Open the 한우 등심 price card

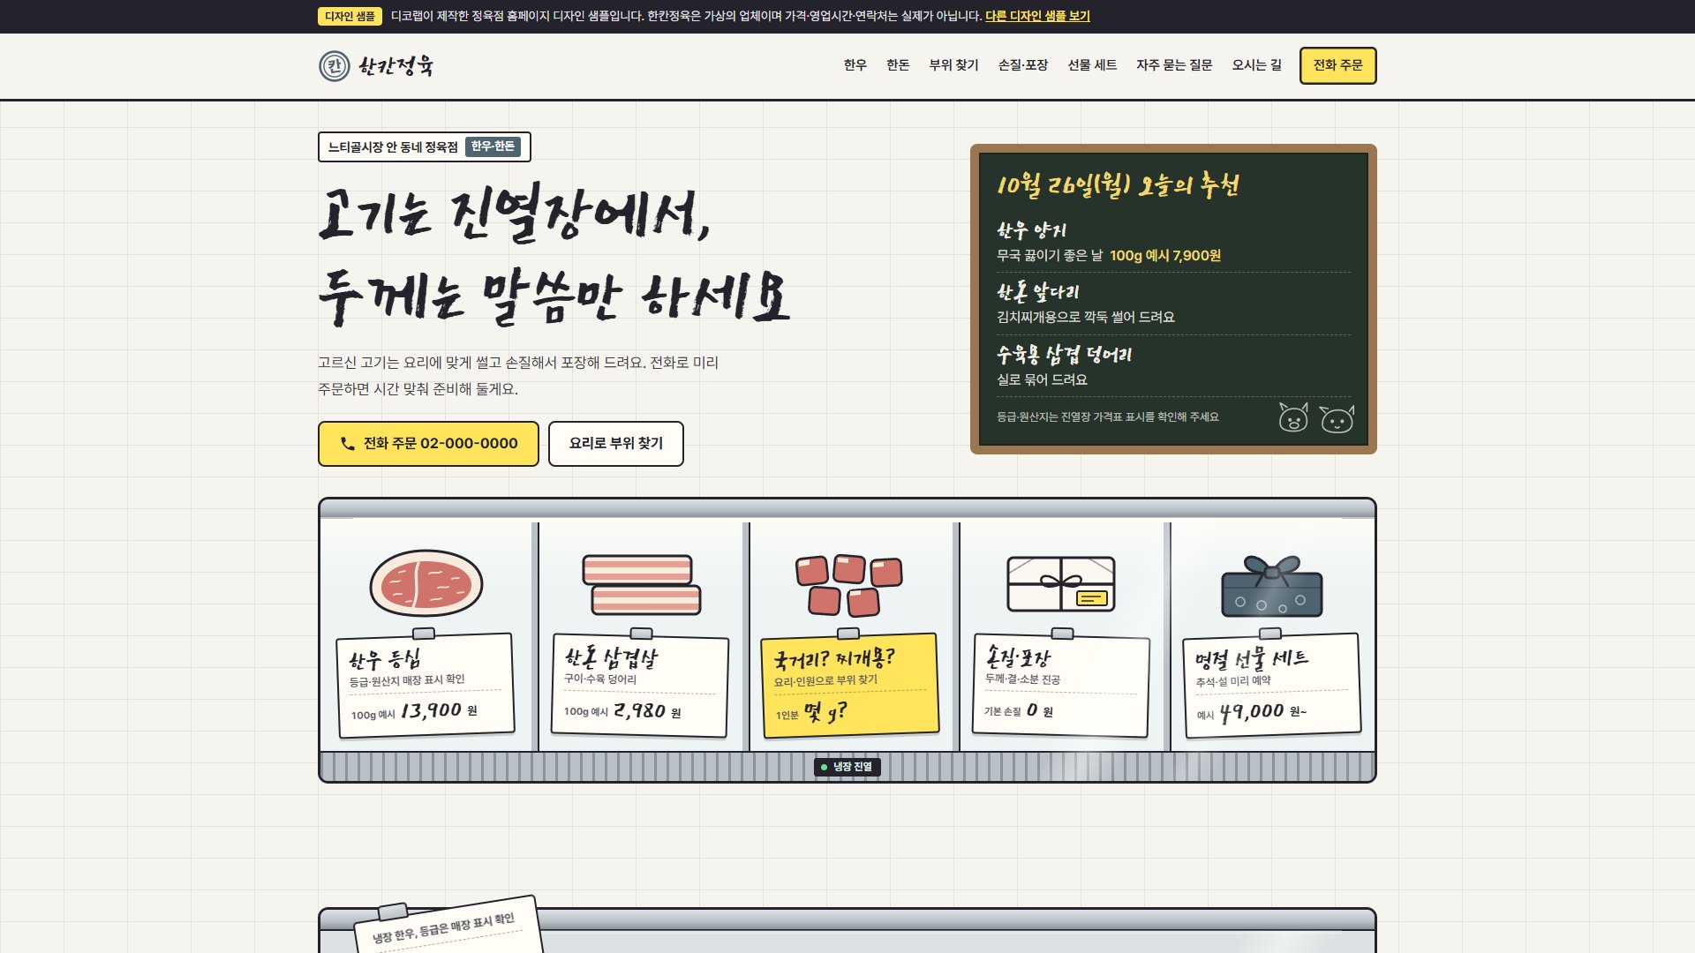426,685
